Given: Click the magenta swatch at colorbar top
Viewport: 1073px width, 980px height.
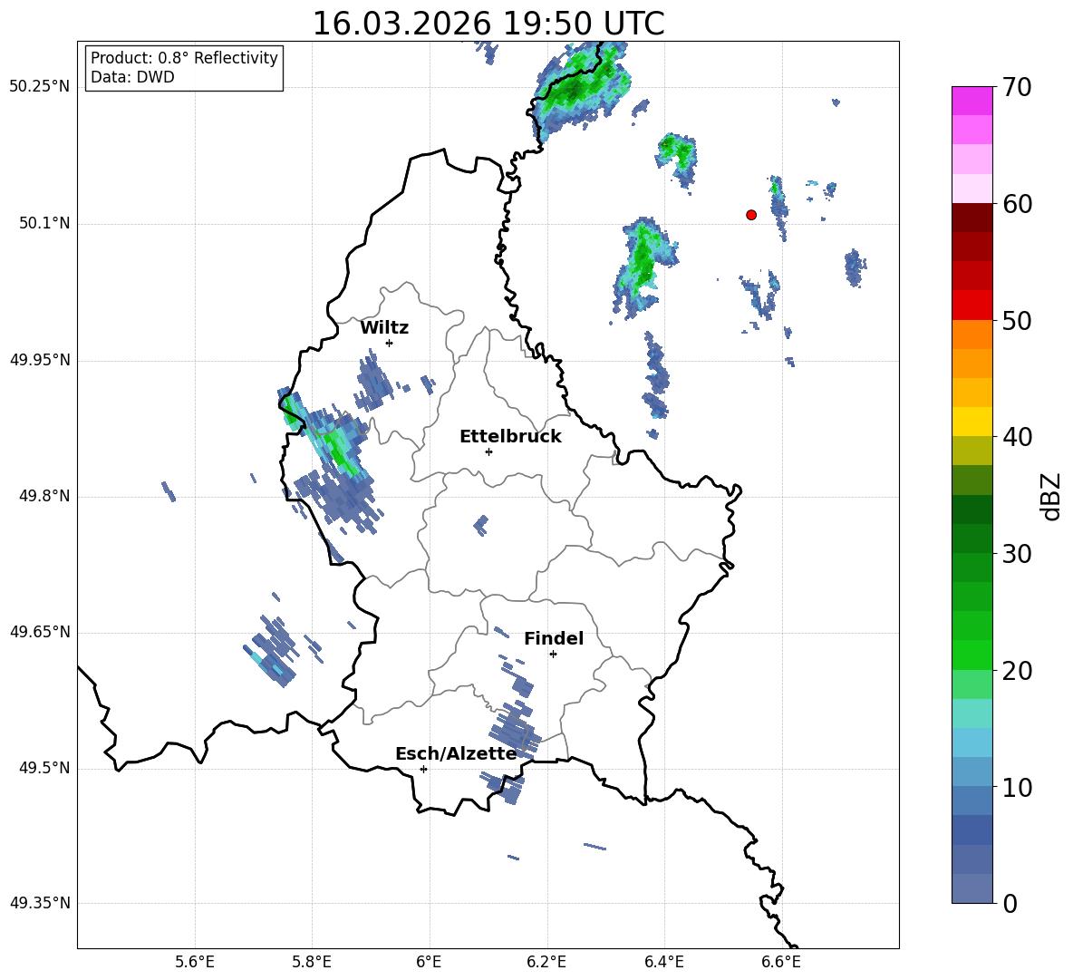Looking at the screenshot, I should [971, 101].
